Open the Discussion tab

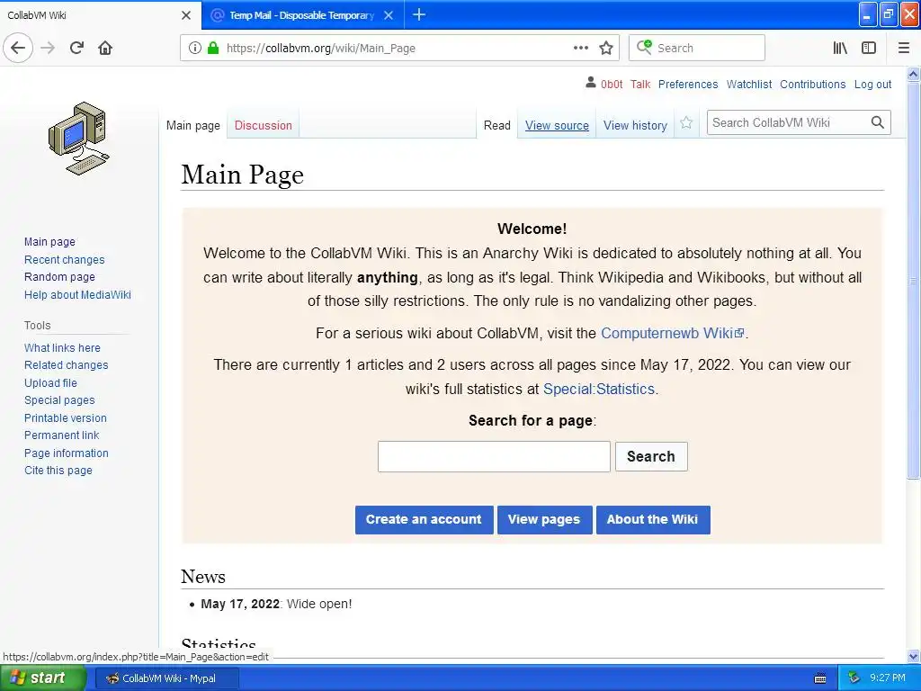[x=264, y=125]
